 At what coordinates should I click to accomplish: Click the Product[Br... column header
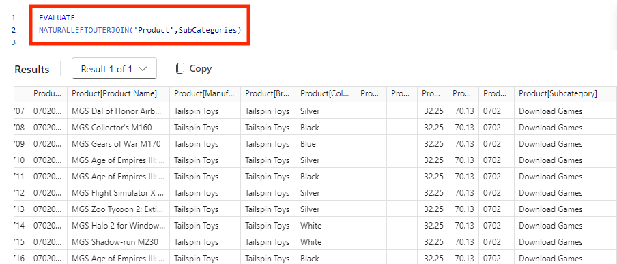click(268, 93)
